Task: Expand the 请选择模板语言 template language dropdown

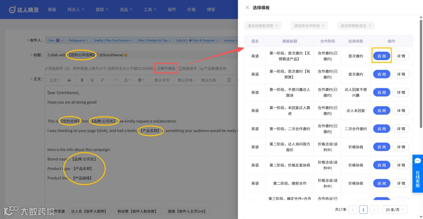Action: 356,25
